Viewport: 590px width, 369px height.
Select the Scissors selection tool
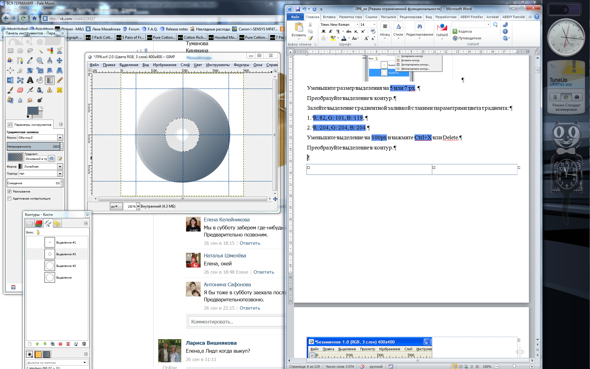pos(60,50)
